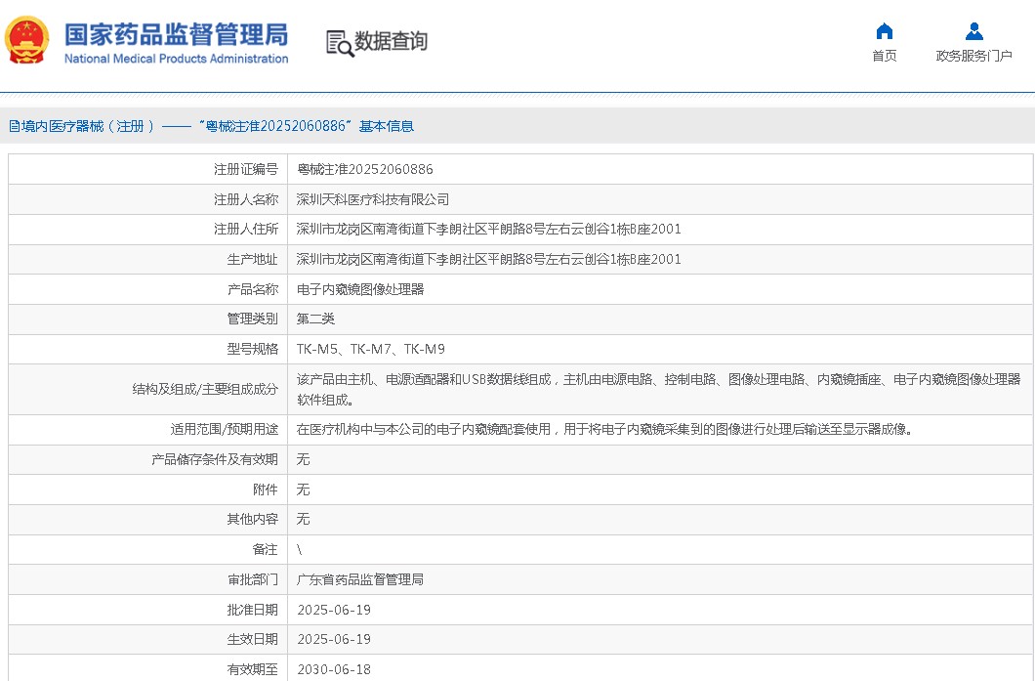1035x681 pixels.
Task: Select the 有效期至 label
Action: [x=253, y=670]
